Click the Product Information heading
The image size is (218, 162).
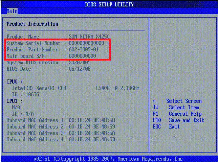(32, 24)
